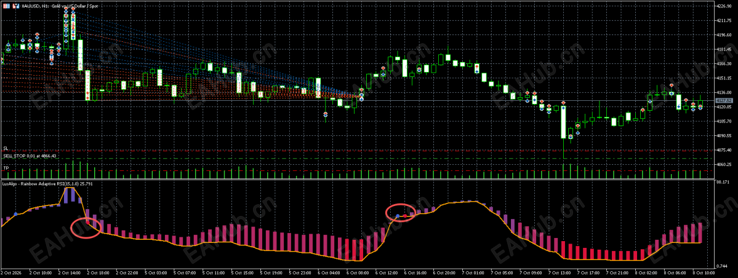The height and width of the screenshot is (278, 738).
Task: Click the 2 Oct 2026 time axis label
Action: pos(11,273)
